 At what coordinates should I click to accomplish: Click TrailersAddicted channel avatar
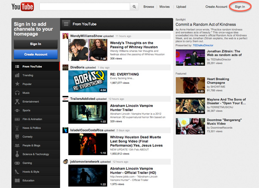pyautogui.click(x=66, y=99)
